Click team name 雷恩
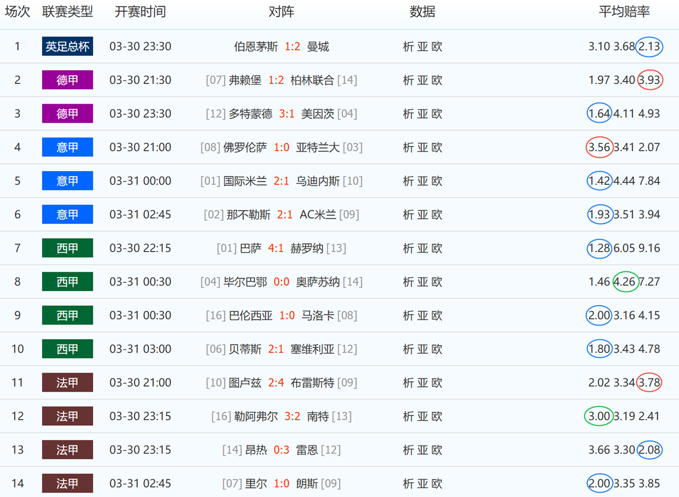This screenshot has width=679, height=497. coord(307,450)
